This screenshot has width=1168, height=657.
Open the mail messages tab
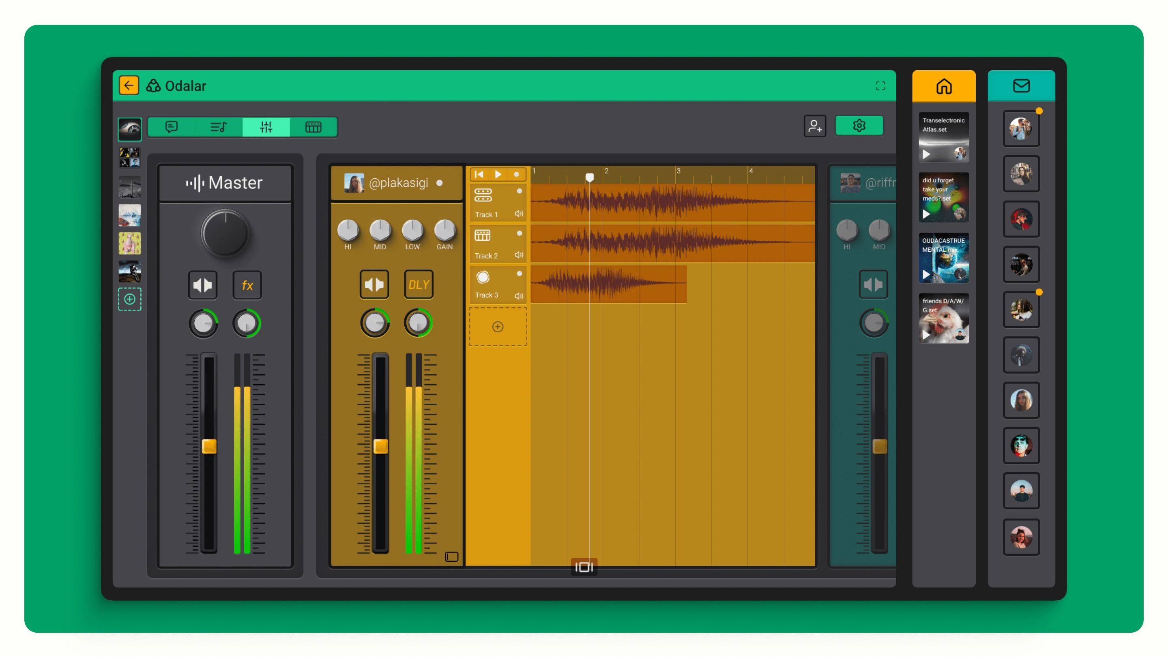(1021, 86)
